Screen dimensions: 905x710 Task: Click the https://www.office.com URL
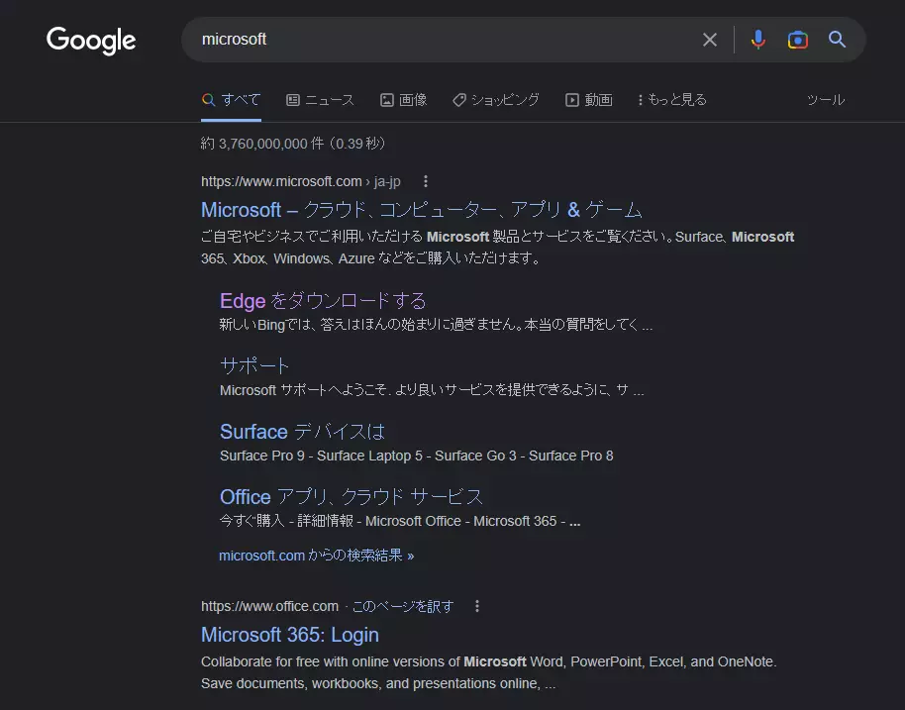click(269, 606)
